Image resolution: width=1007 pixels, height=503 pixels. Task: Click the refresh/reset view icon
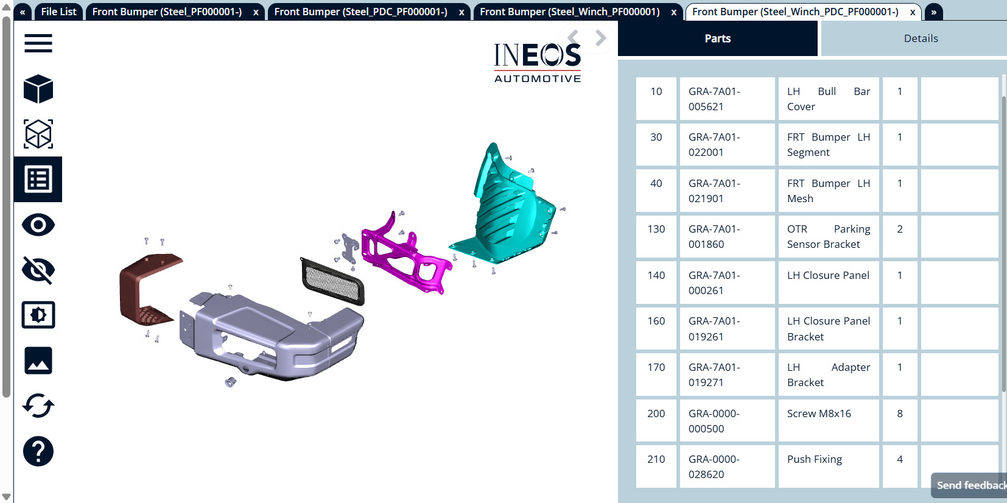click(x=38, y=406)
